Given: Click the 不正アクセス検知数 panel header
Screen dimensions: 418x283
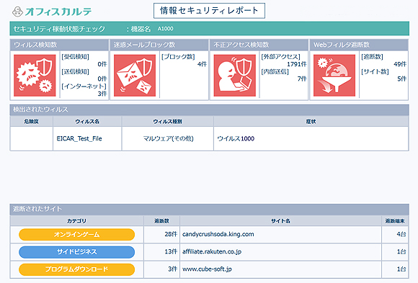Looking at the screenshot, I should 259,45.
